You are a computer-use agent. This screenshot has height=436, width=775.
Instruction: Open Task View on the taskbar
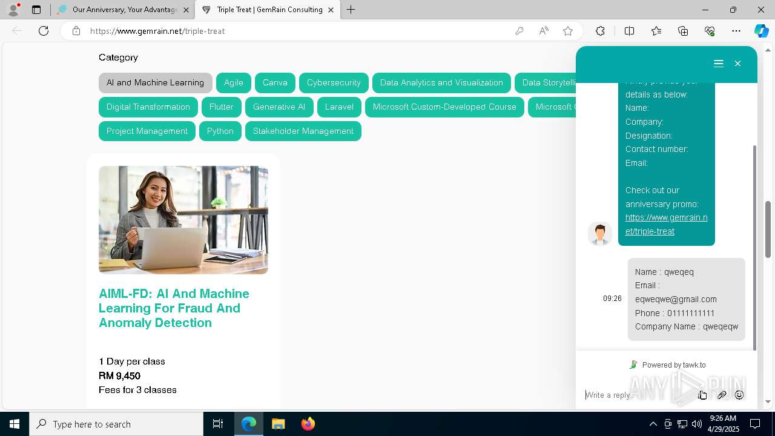pos(218,424)
